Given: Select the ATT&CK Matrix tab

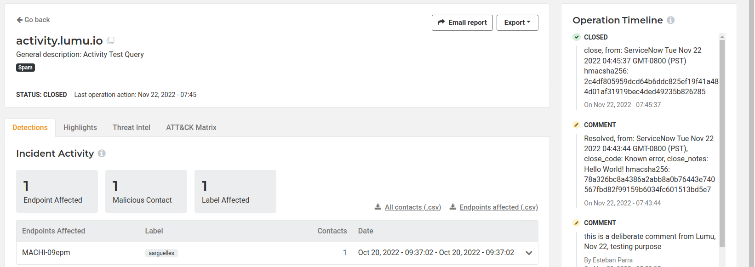Looking at the screenshot, I should (191, 127).
